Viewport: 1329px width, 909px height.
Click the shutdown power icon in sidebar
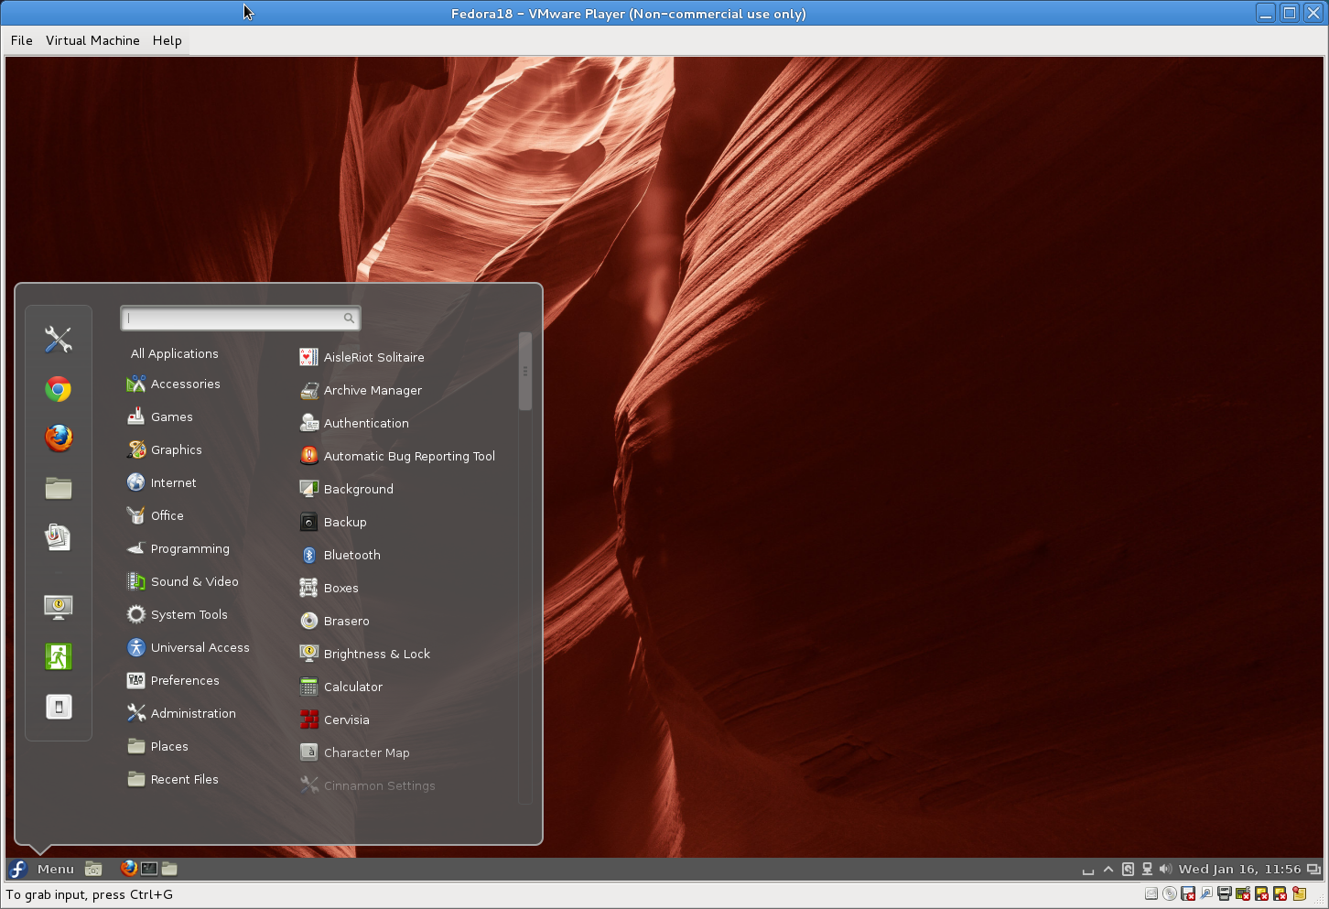(58, 706)
